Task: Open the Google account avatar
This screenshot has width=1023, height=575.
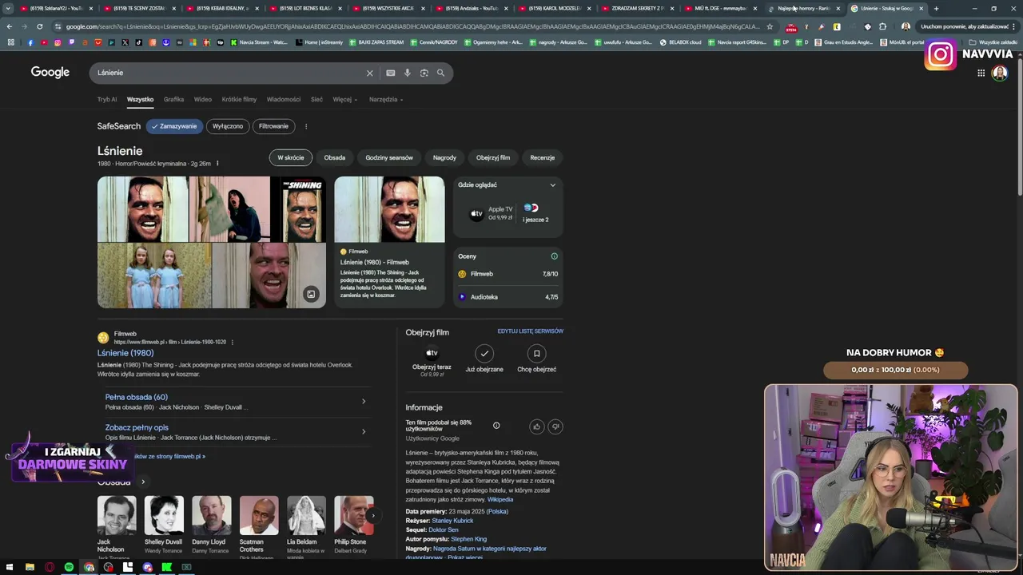Action: tap(999, 73)
